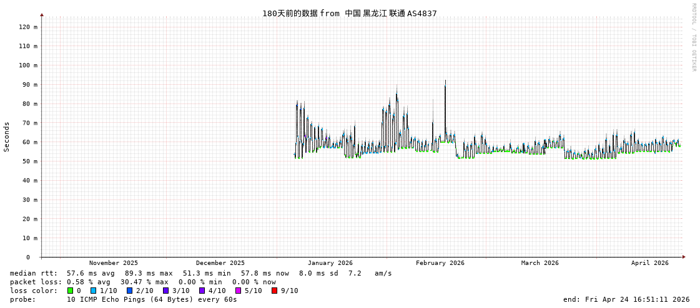Click the 30.47 % max packet loss value

click(x=146, y=282)
